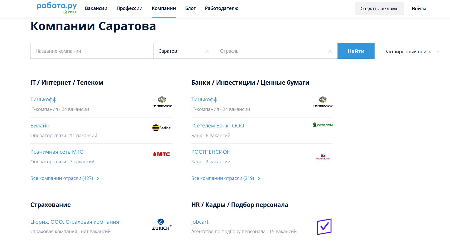
Task: Select the Компании tab
Action: (x=164, y=8)
